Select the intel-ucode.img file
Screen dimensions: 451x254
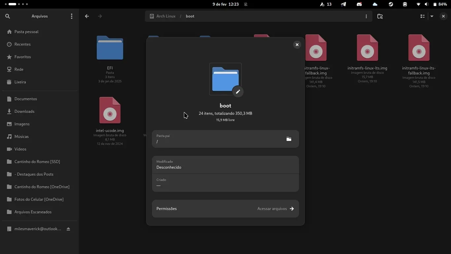[110, 111]
